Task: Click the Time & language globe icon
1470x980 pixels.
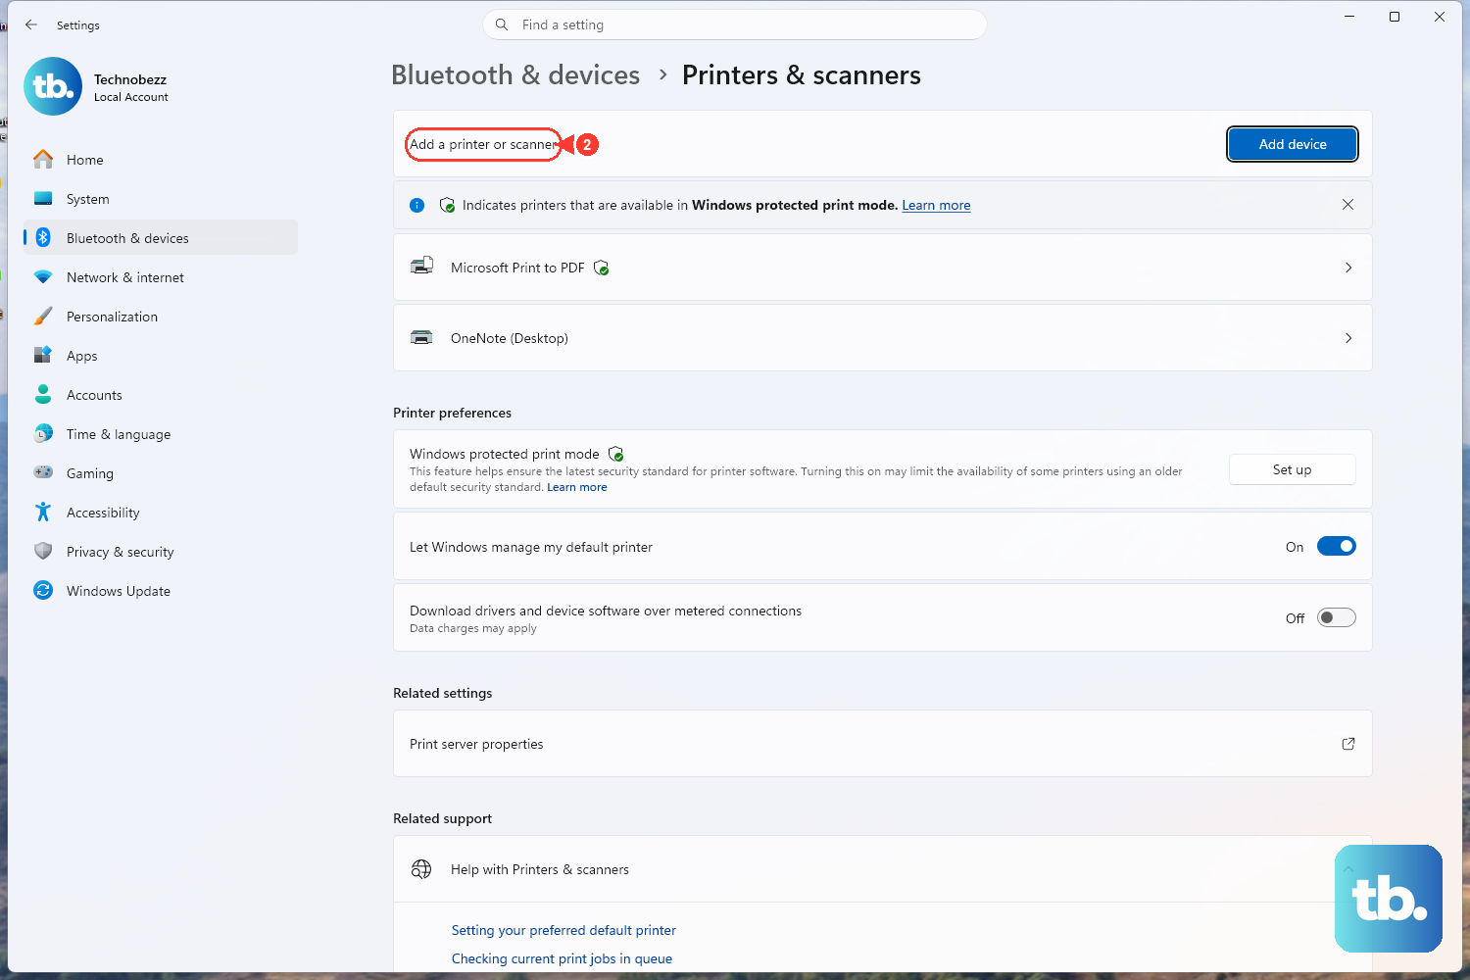Action: click(43, 433)
